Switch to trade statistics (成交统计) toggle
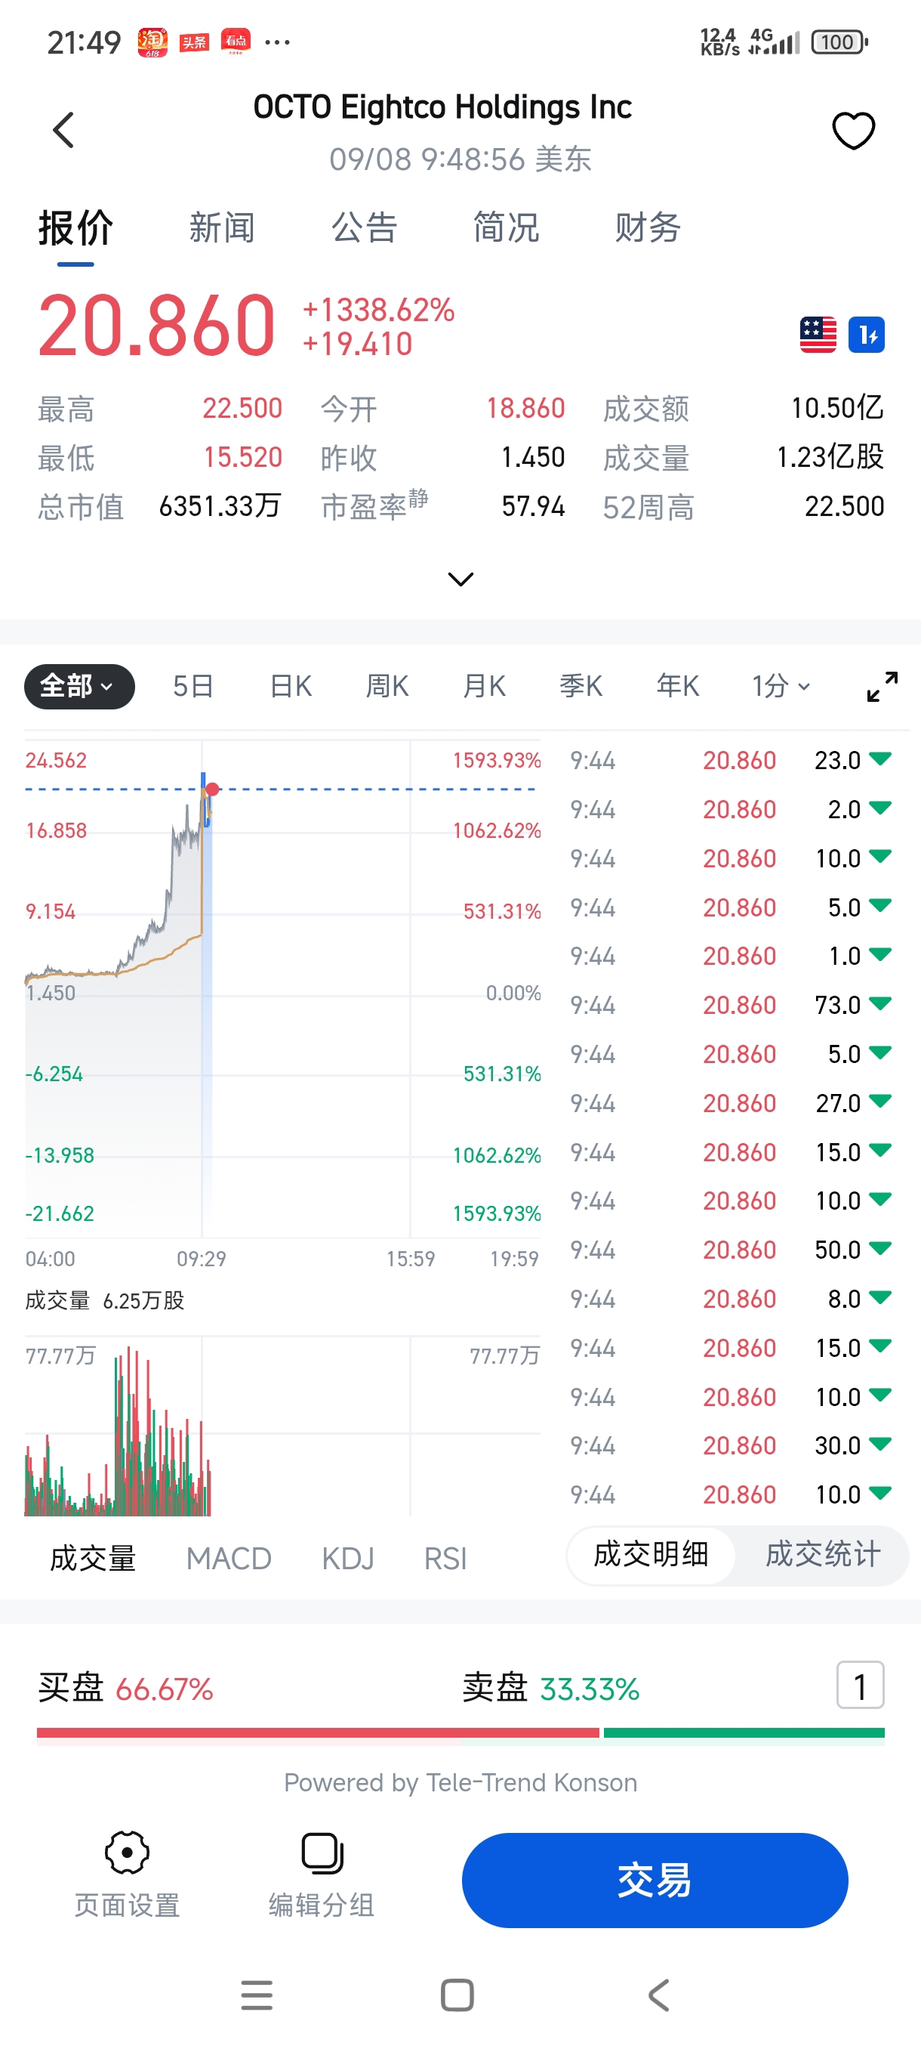Image resolution: width=921 pixels, height=2049 pixels. pos(822,1554)
